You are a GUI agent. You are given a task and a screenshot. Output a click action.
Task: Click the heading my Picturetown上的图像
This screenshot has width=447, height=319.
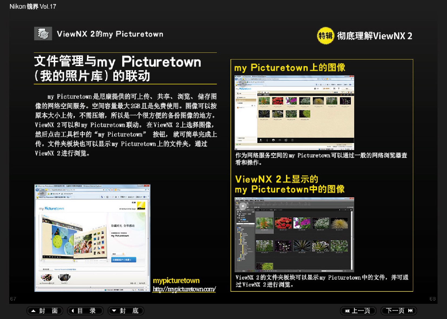[x=290, y=68]
